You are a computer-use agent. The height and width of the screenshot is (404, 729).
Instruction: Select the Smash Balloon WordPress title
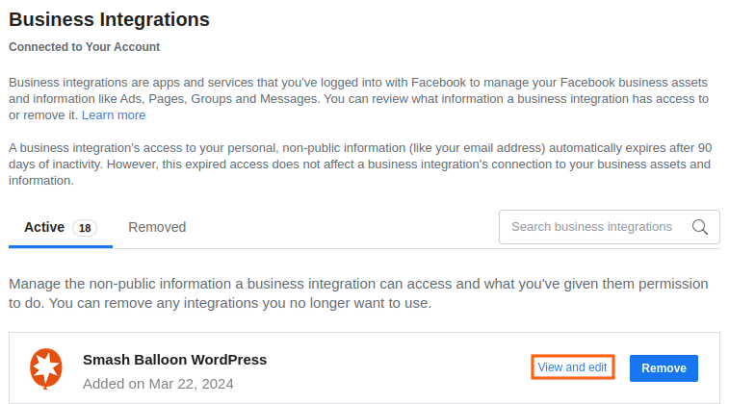(x=174, y=360)
